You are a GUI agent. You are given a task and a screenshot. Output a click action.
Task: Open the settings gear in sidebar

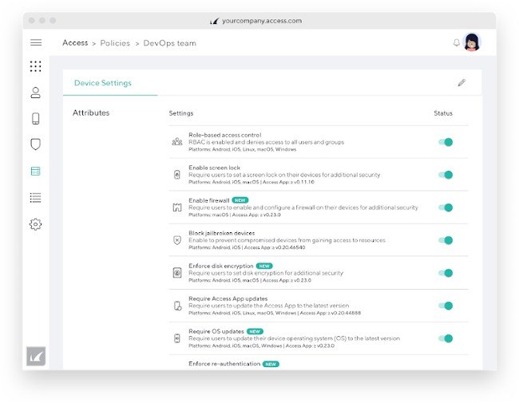point(35,224)
